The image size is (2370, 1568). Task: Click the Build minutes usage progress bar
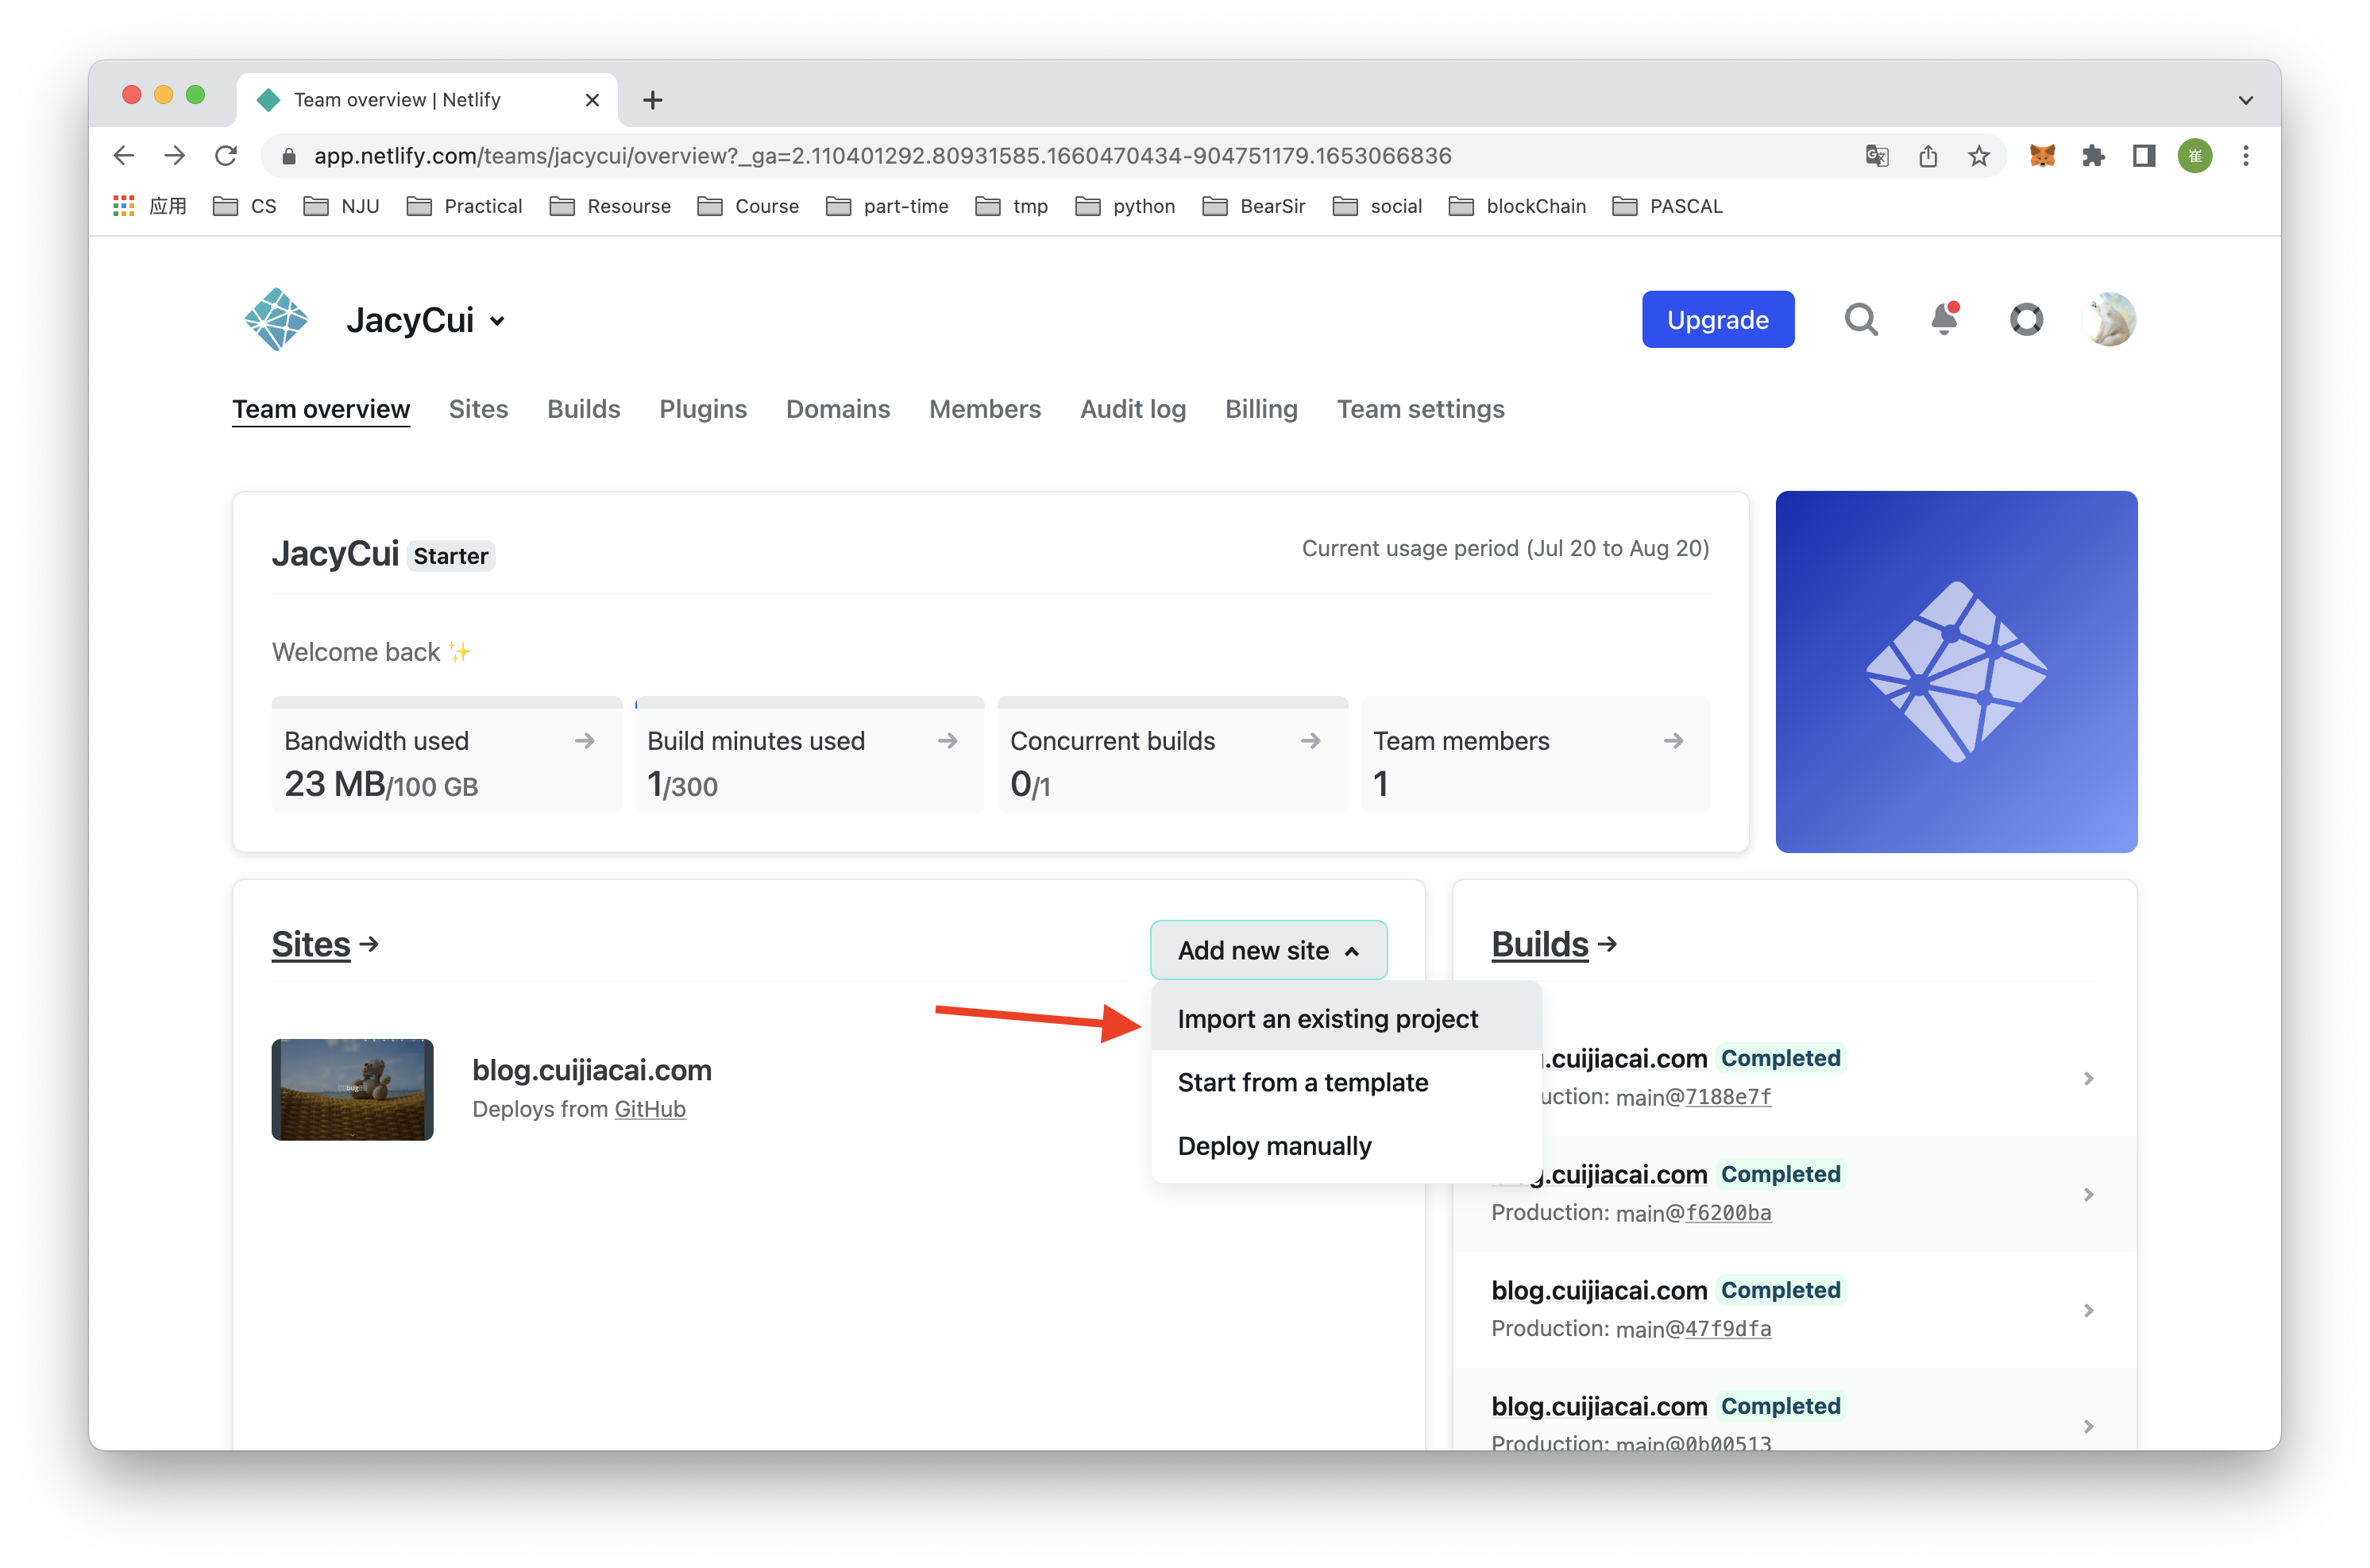[x=809, y=701]
